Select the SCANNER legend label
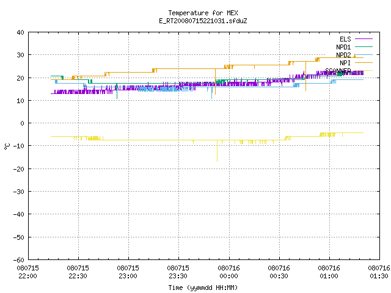 coord(338,71)
